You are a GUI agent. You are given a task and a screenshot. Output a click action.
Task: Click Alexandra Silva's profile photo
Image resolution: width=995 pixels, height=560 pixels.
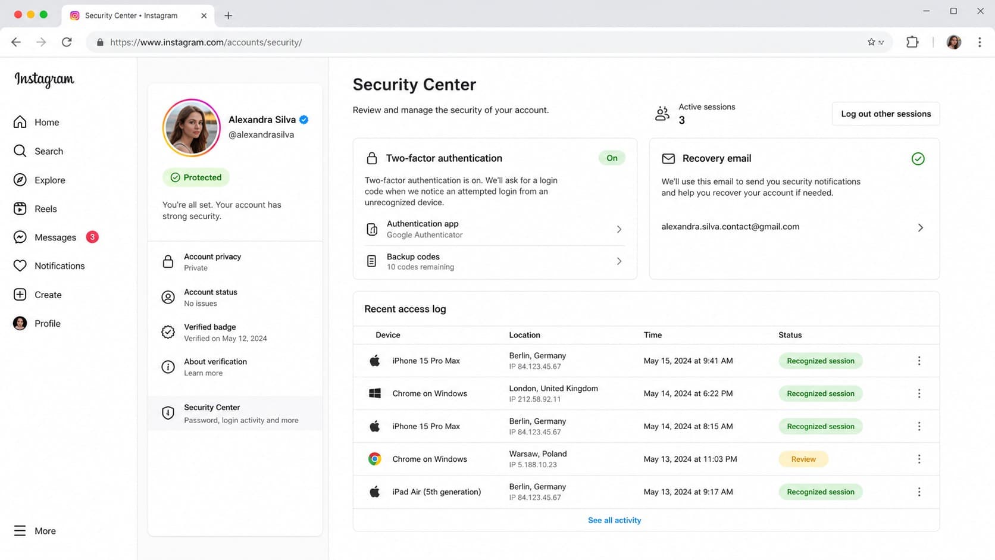tap(191, 128)
